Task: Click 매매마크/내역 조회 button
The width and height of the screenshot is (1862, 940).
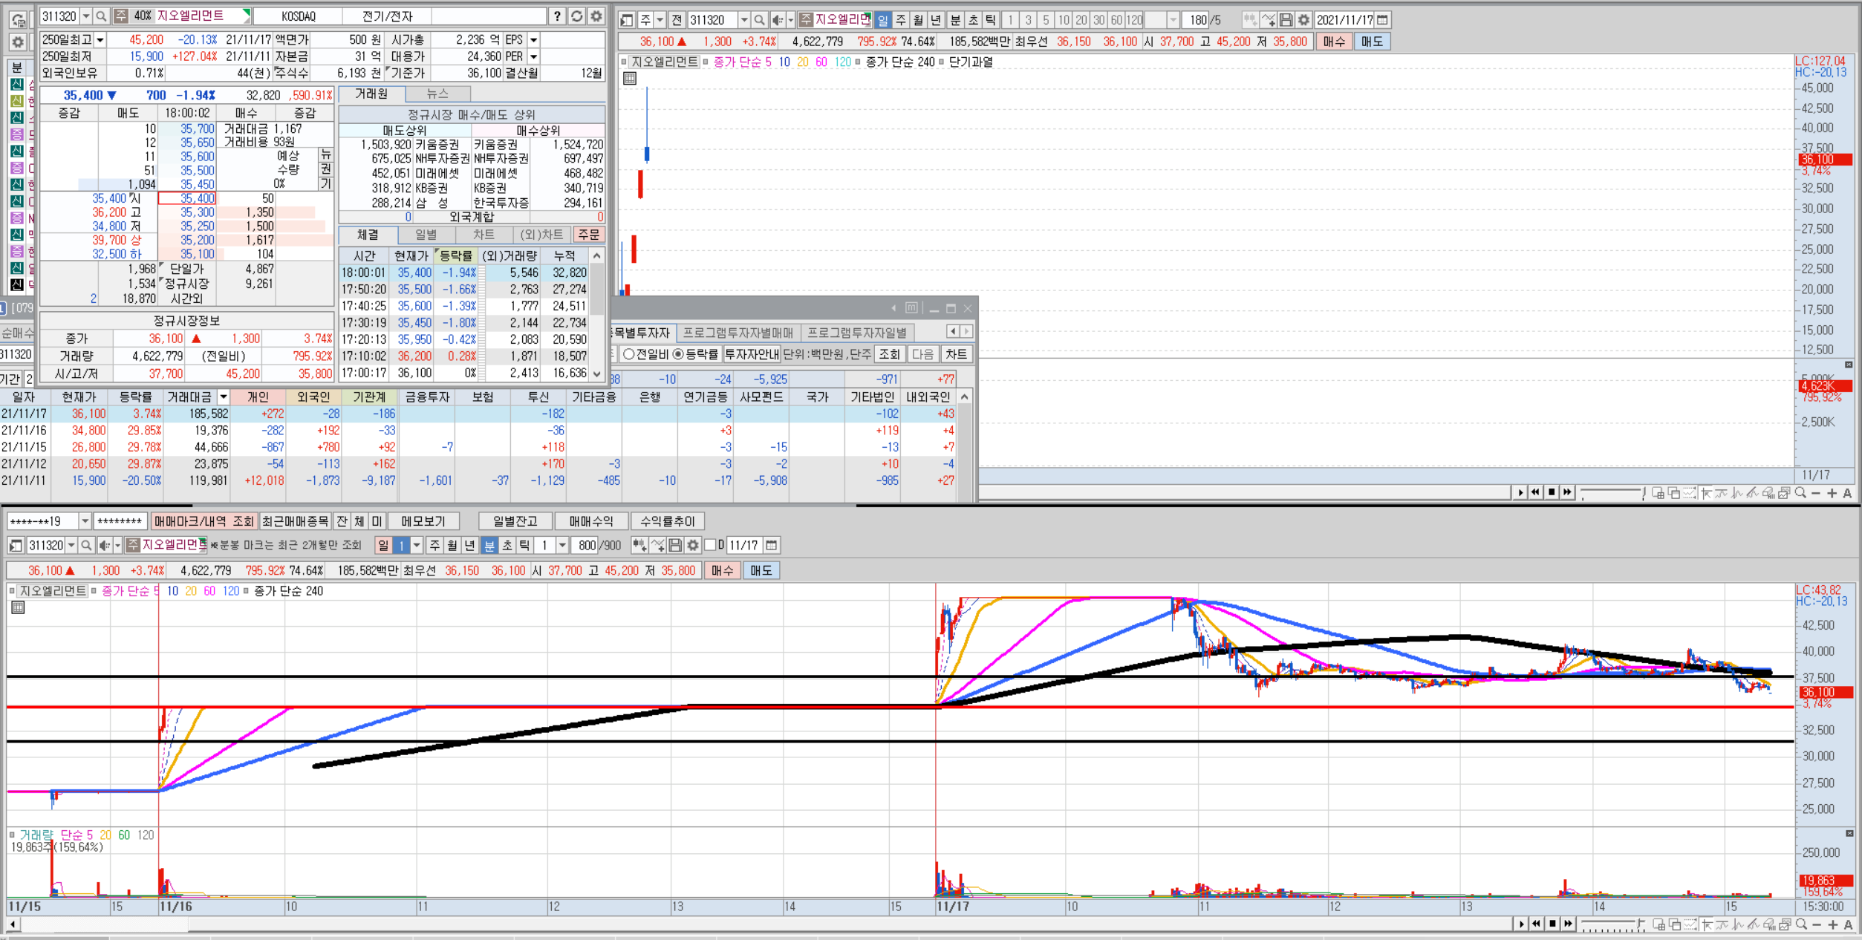Action: pyautogui.click(x=204, y=521)
